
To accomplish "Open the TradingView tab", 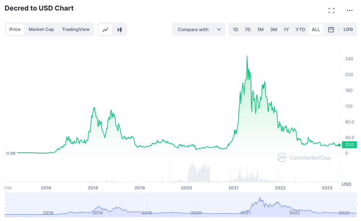I will tap(76, 30).
